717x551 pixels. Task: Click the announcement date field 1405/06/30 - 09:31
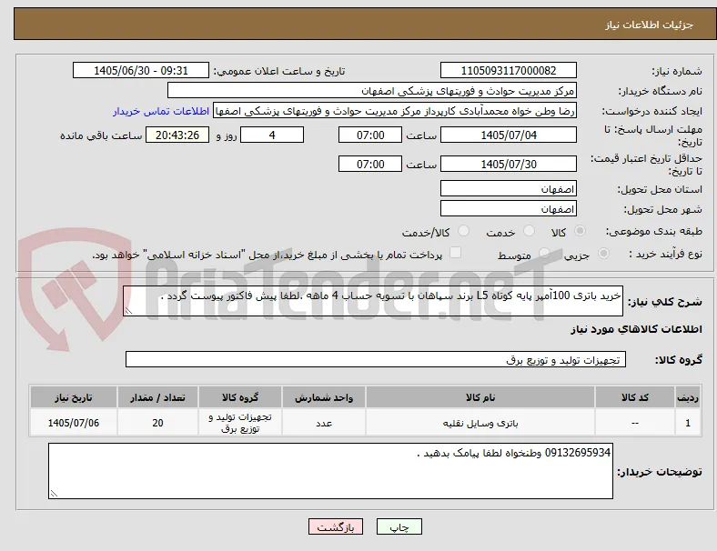point(141,70)
